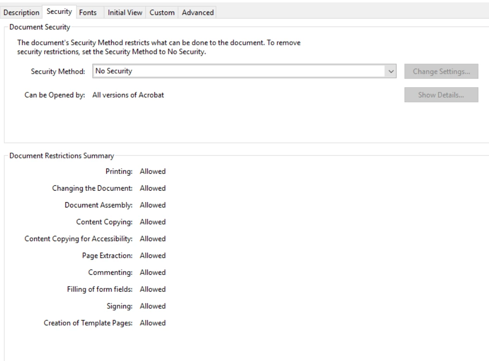Screen dimensions: 489x361
Task: Select the Content Copying label
Action: (104, 222)
